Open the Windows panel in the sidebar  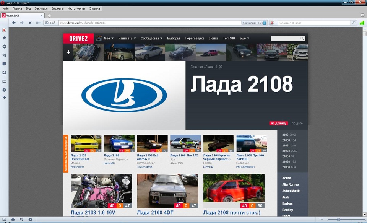click(x=4, y=81)
